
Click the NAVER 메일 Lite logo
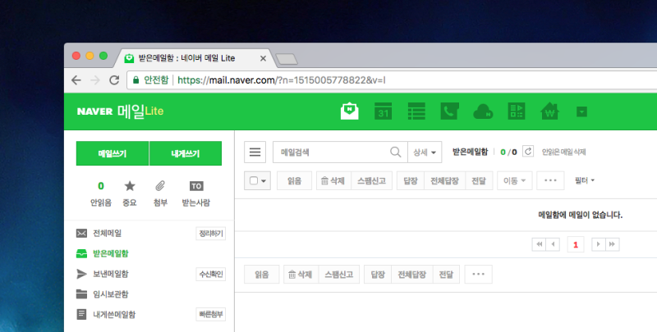tap(120, 111)
